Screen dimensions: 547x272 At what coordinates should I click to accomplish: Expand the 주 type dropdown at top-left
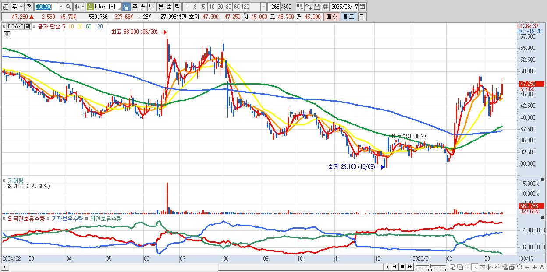tap(21, 7)
